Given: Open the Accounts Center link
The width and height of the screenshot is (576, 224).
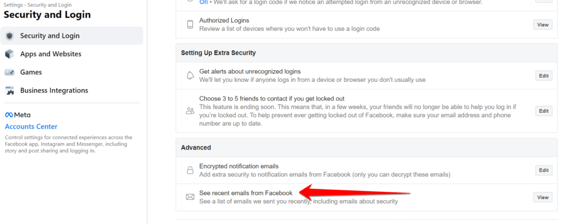Looking at the screenshot, I should (x=31, y=126).
